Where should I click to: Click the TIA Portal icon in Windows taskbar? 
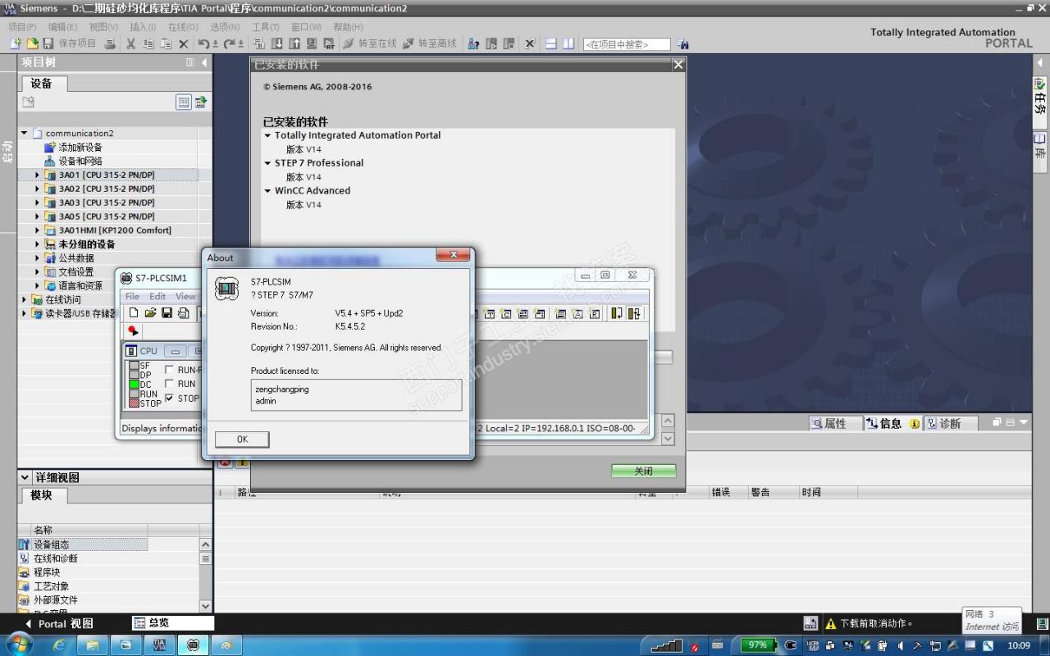159,645
